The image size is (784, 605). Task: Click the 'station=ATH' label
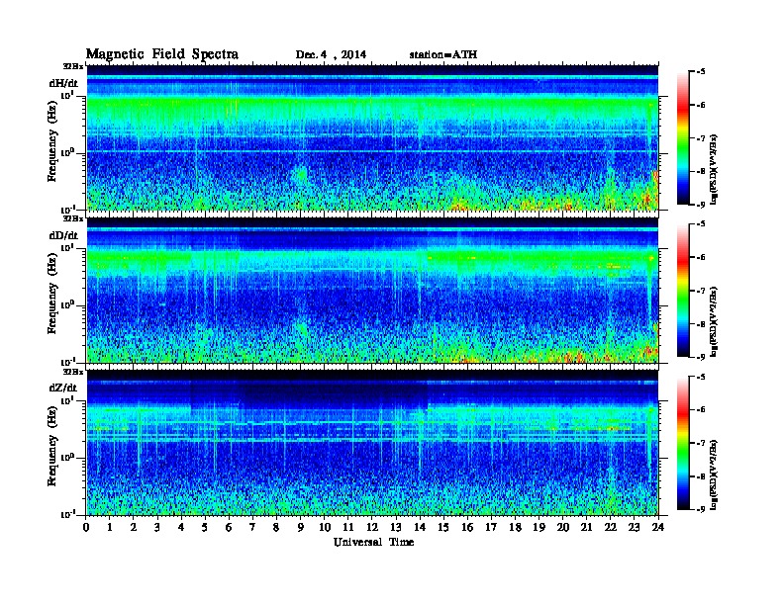click(443, 55)
